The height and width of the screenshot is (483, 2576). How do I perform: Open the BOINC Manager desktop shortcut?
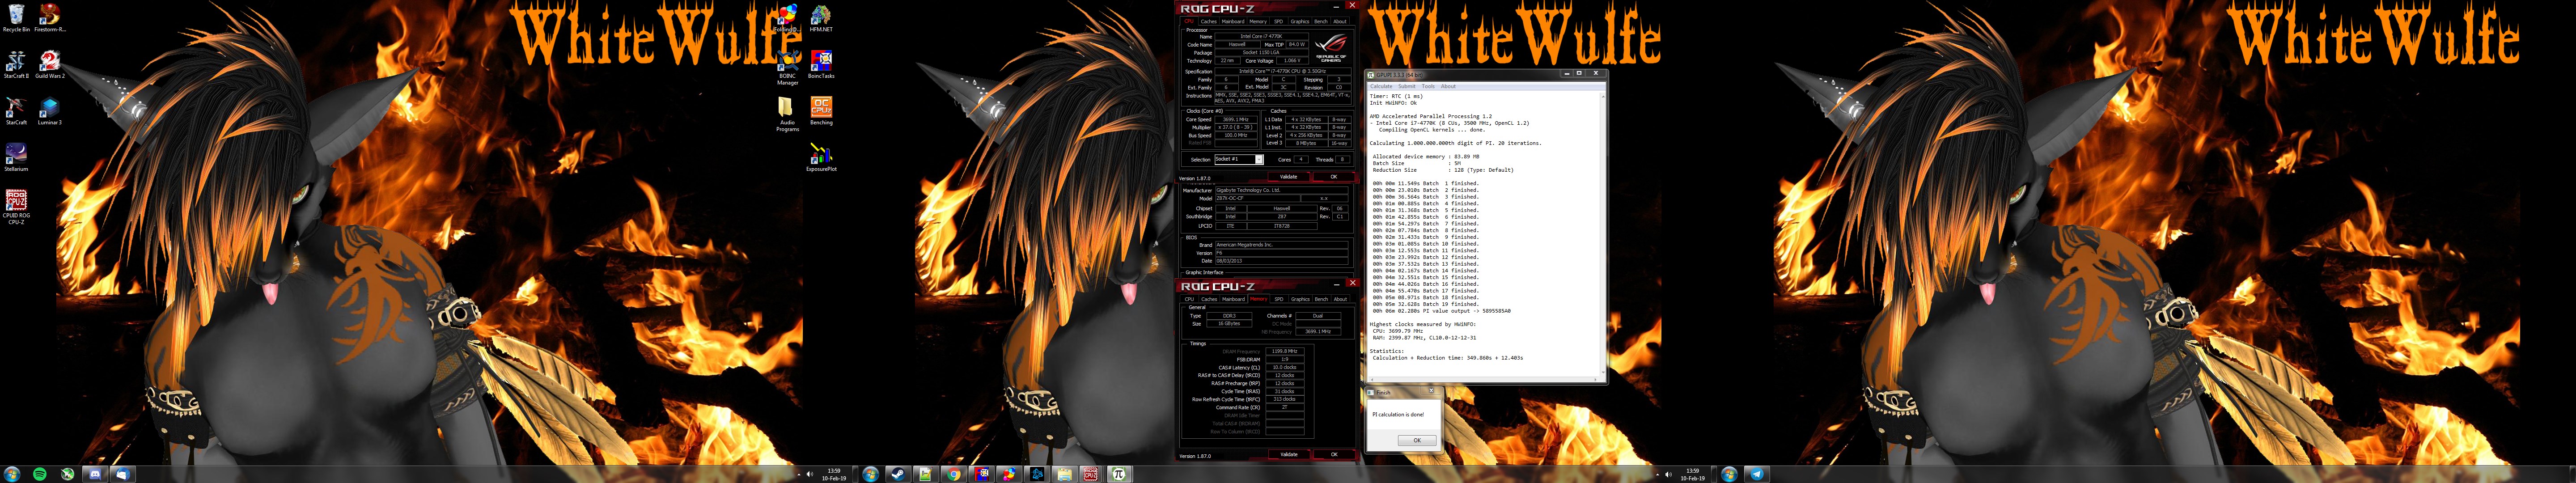point(788,68)
